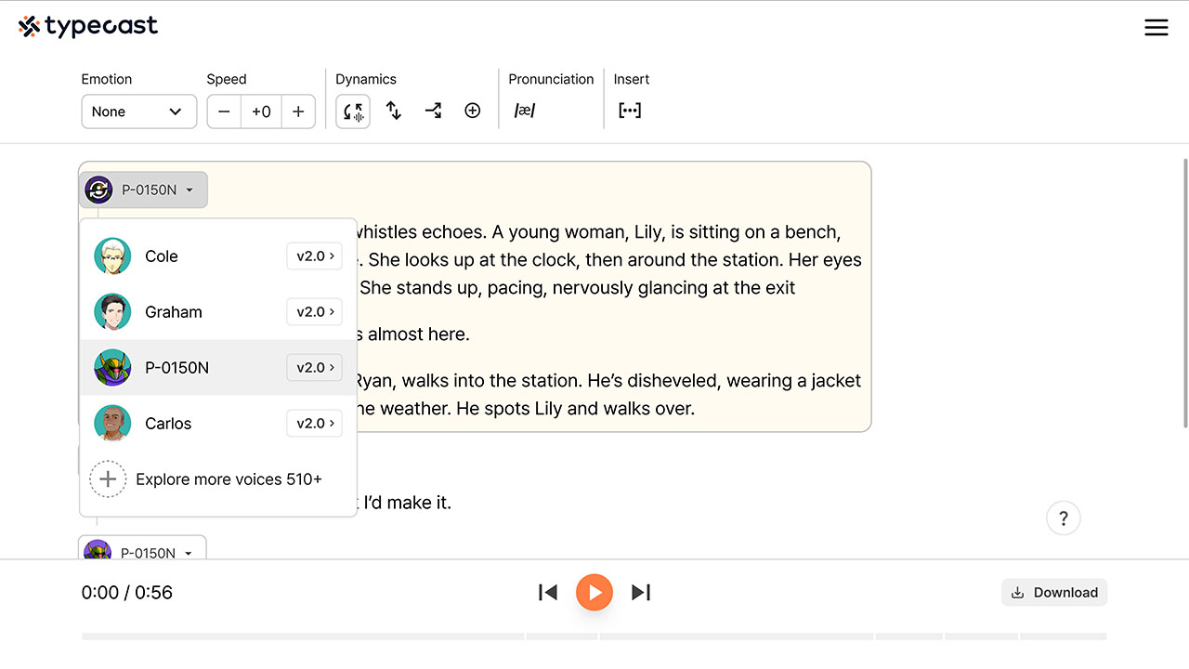Open the P-0150N speaker selector dropdown

tap(142, 189)
